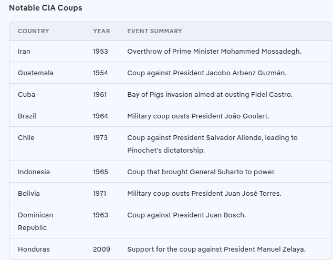333x260 pixels.
Task: Select the year 1973 cell
Action: coord(100,137)
